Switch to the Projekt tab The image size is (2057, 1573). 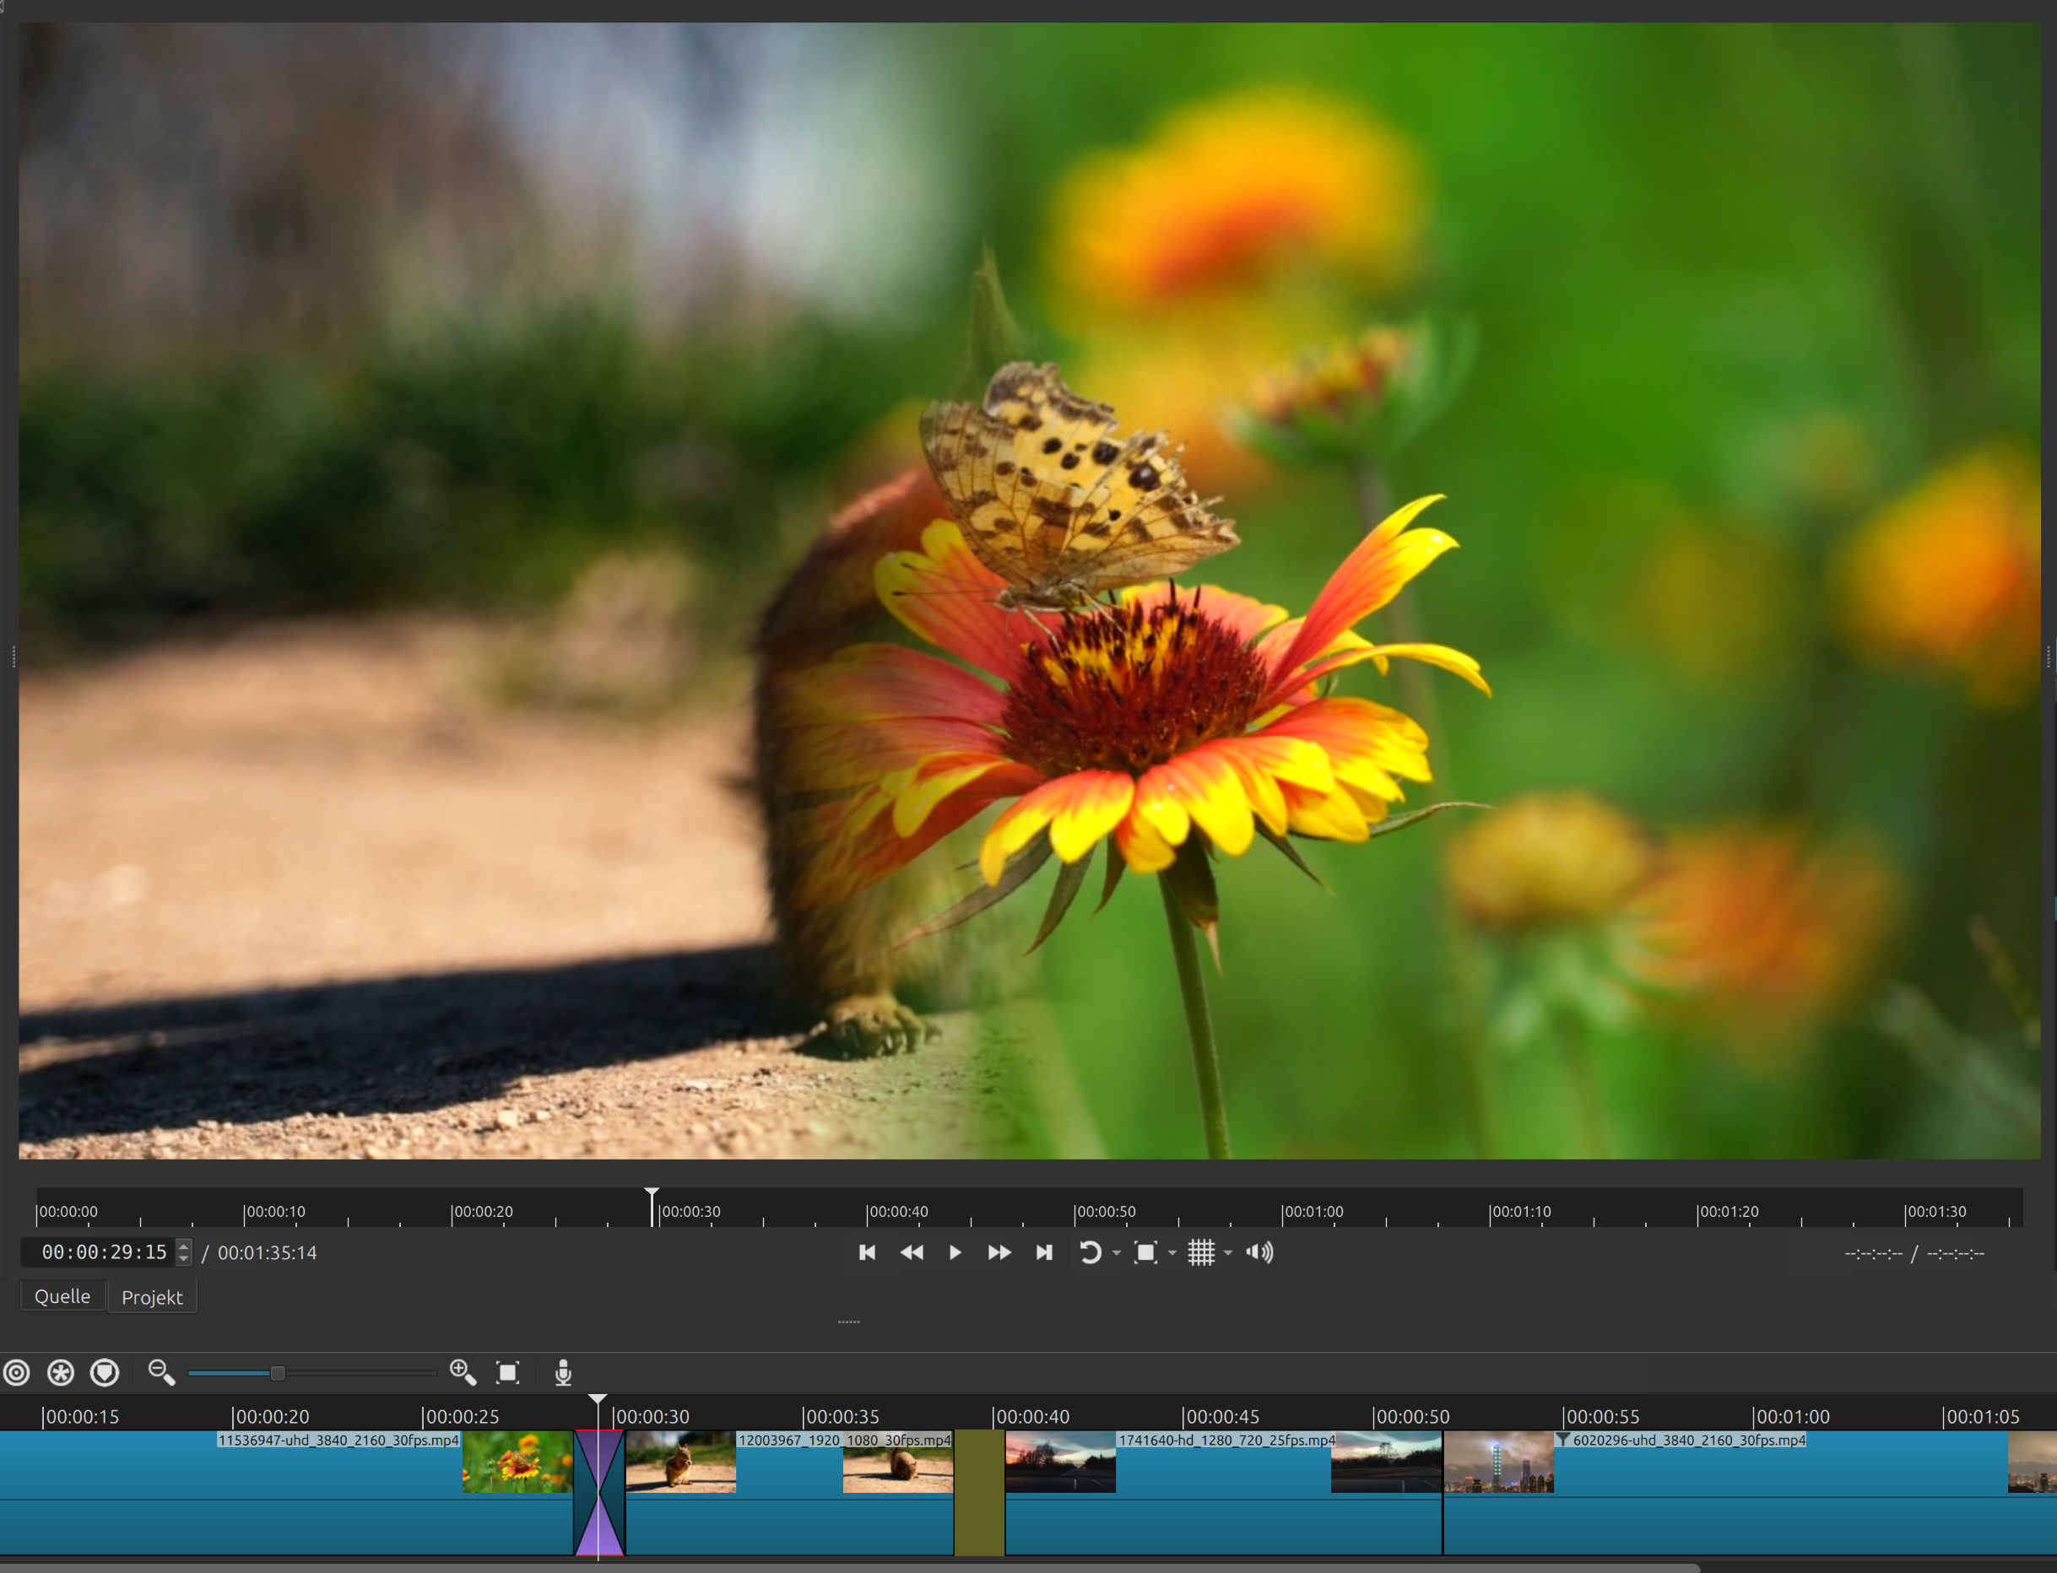152,1298
